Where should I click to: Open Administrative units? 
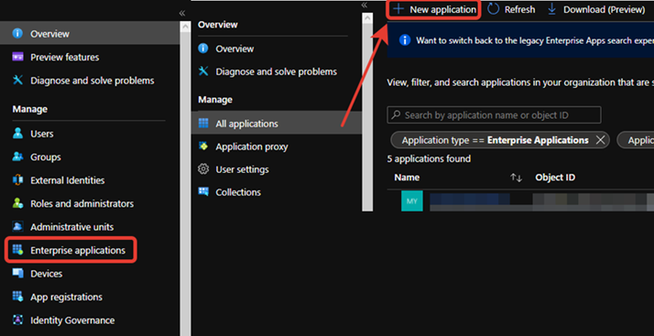[71, 227]
